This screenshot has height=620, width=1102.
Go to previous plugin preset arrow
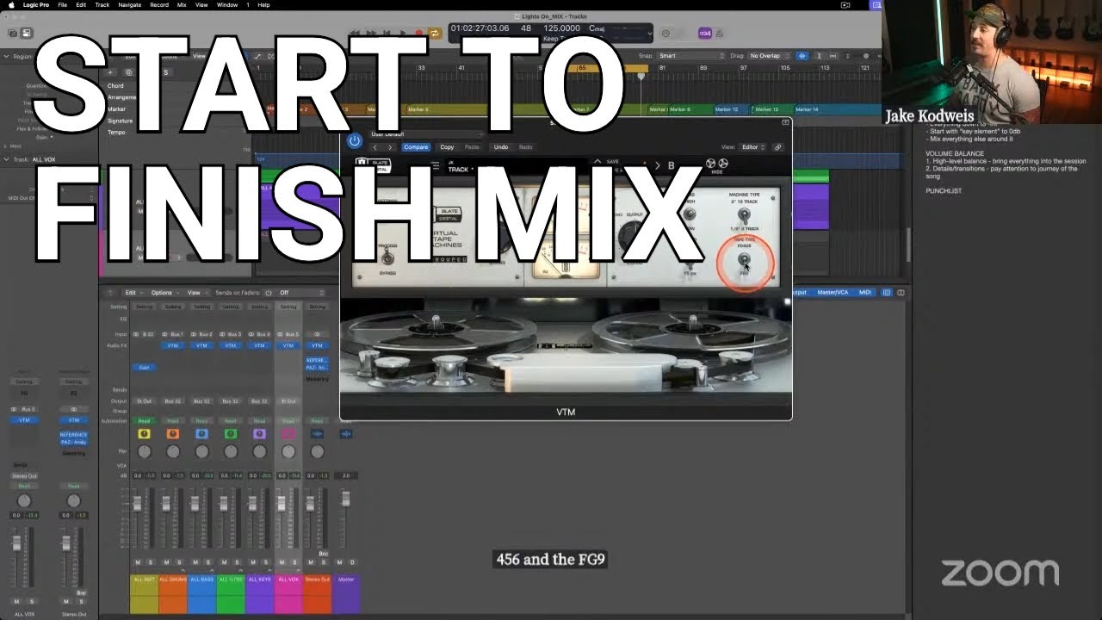coord(375,147)
